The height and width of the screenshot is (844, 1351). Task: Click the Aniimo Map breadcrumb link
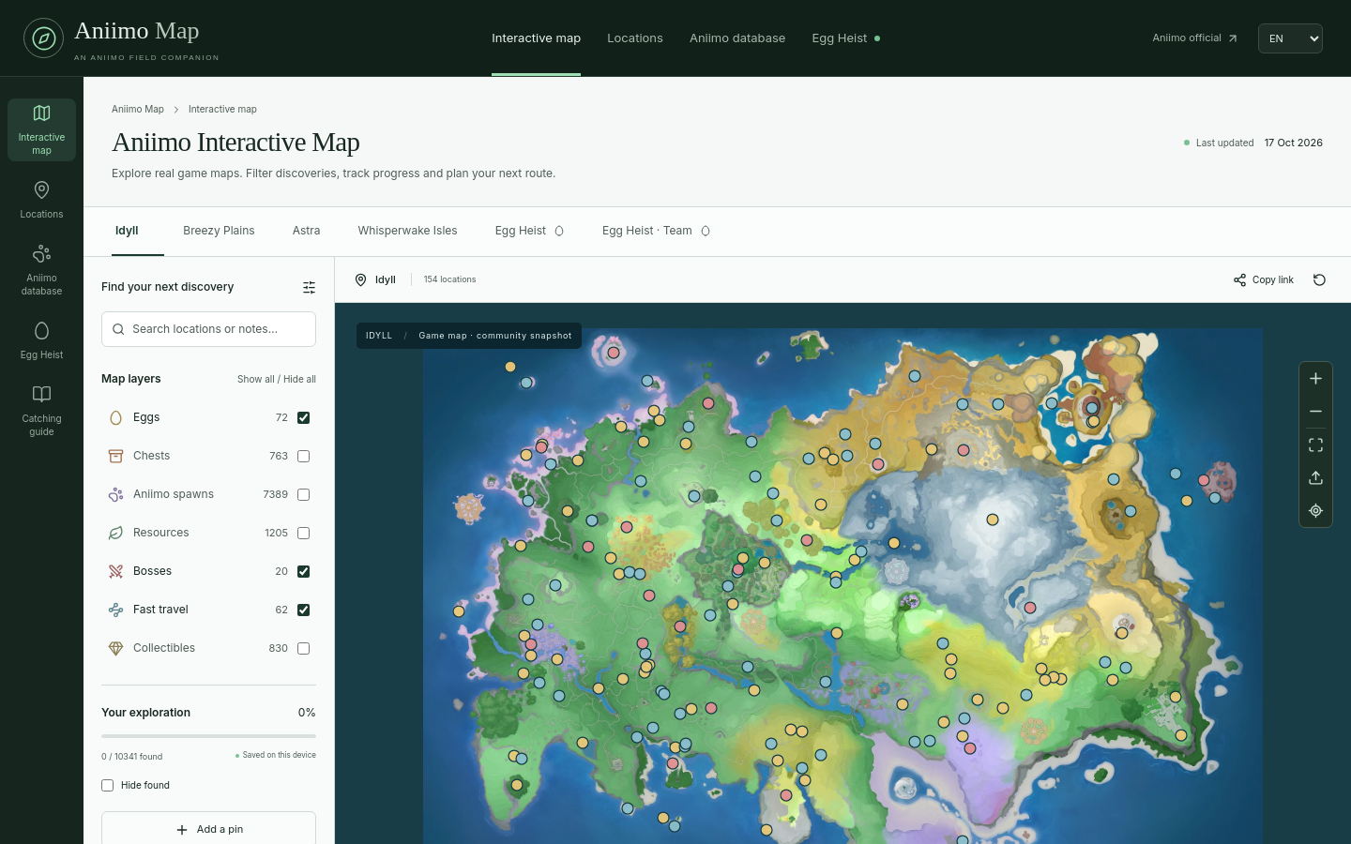tap(138, 109)
